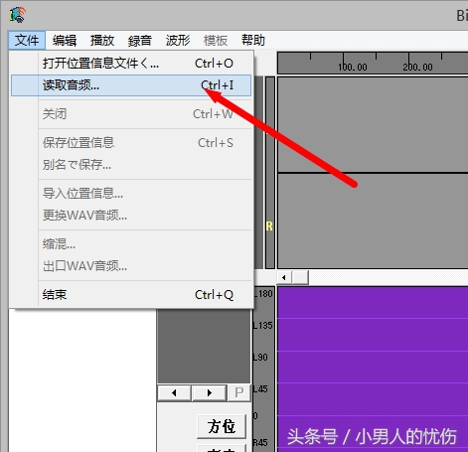The image size is (468, 452).
Task: Click the waveform scrollbar left arrow
Action: point(284,277)
